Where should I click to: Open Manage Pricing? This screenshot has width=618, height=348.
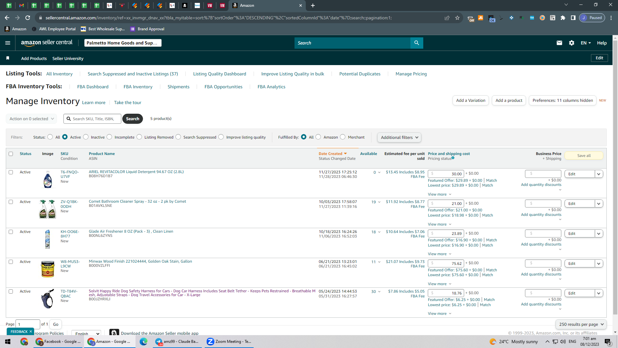click(411, 74)
